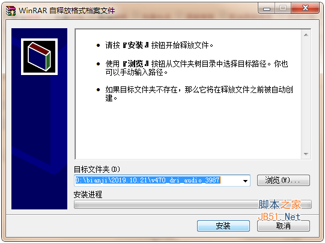Click the scroll up arrow in instructions box

click(306, 35)
